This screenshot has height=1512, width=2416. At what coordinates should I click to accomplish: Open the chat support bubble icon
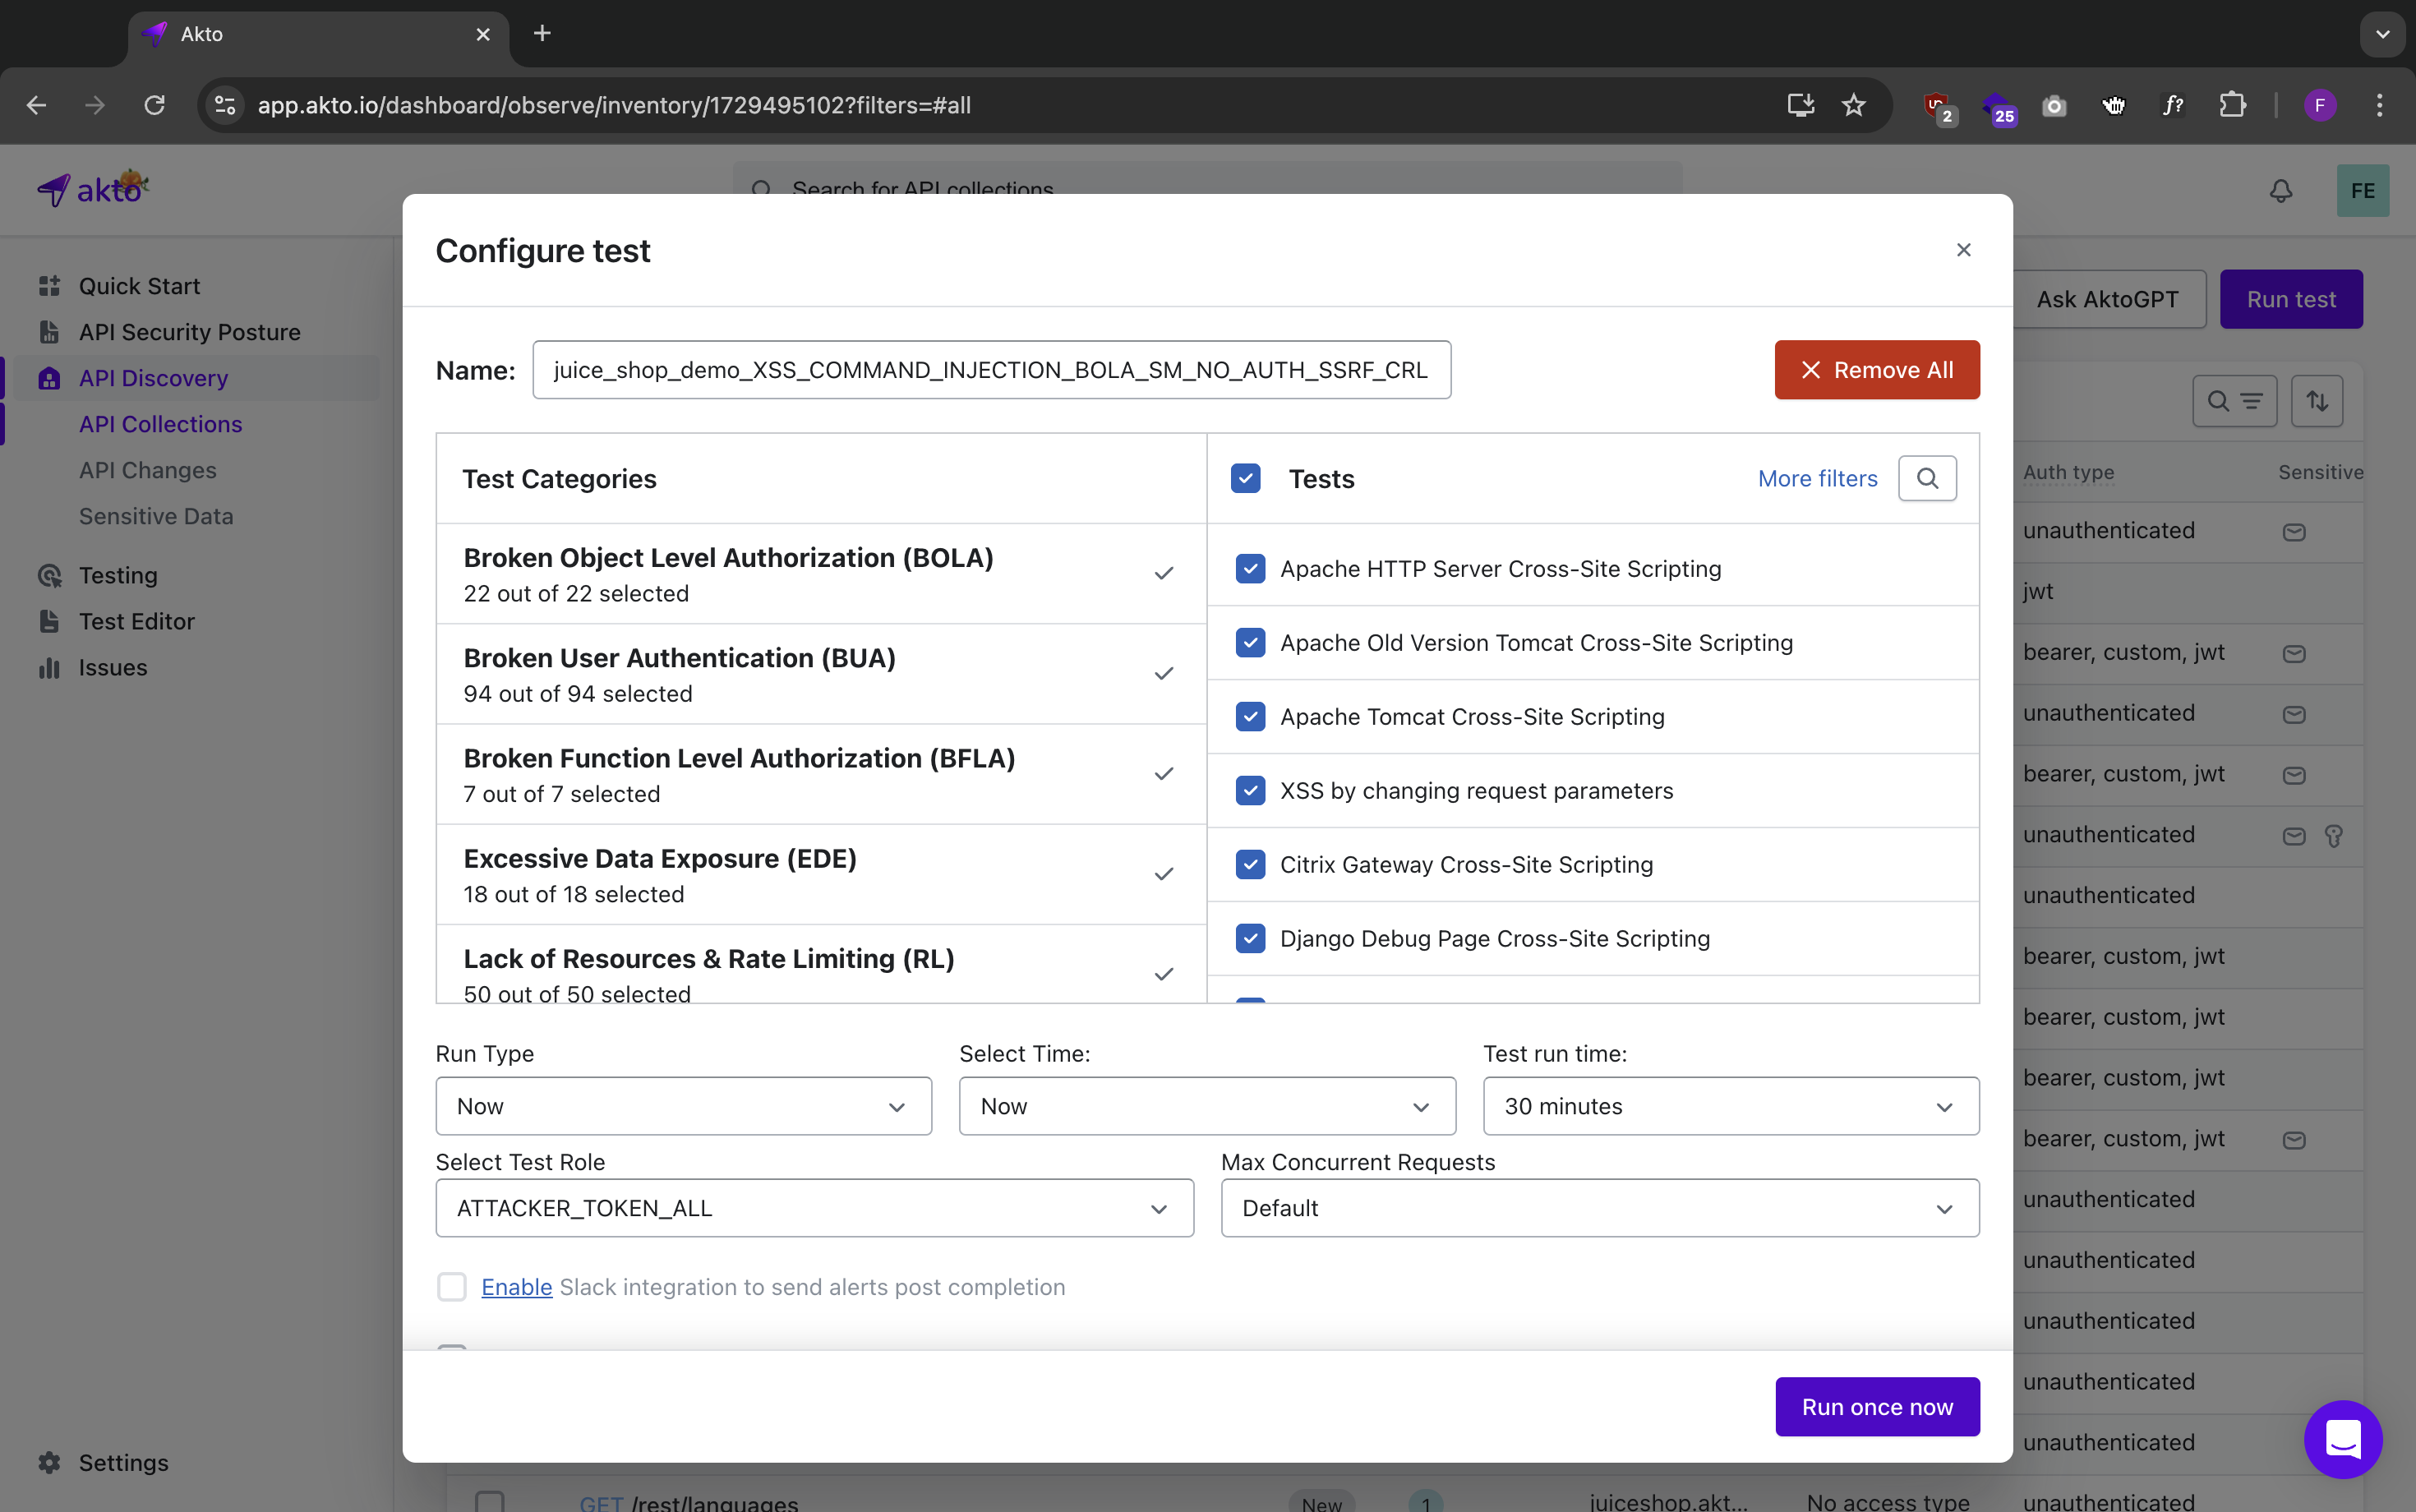tap(2342, 1438)
